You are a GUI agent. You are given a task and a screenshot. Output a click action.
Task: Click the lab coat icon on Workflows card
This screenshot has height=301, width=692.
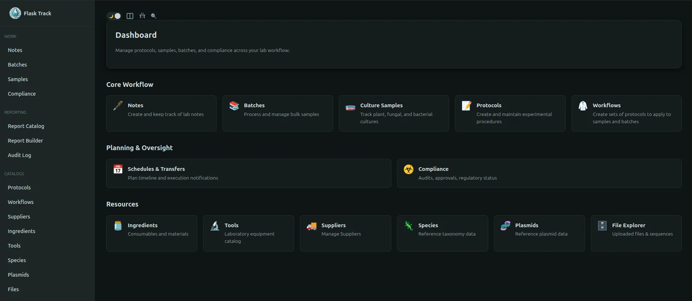coord(583,106)
